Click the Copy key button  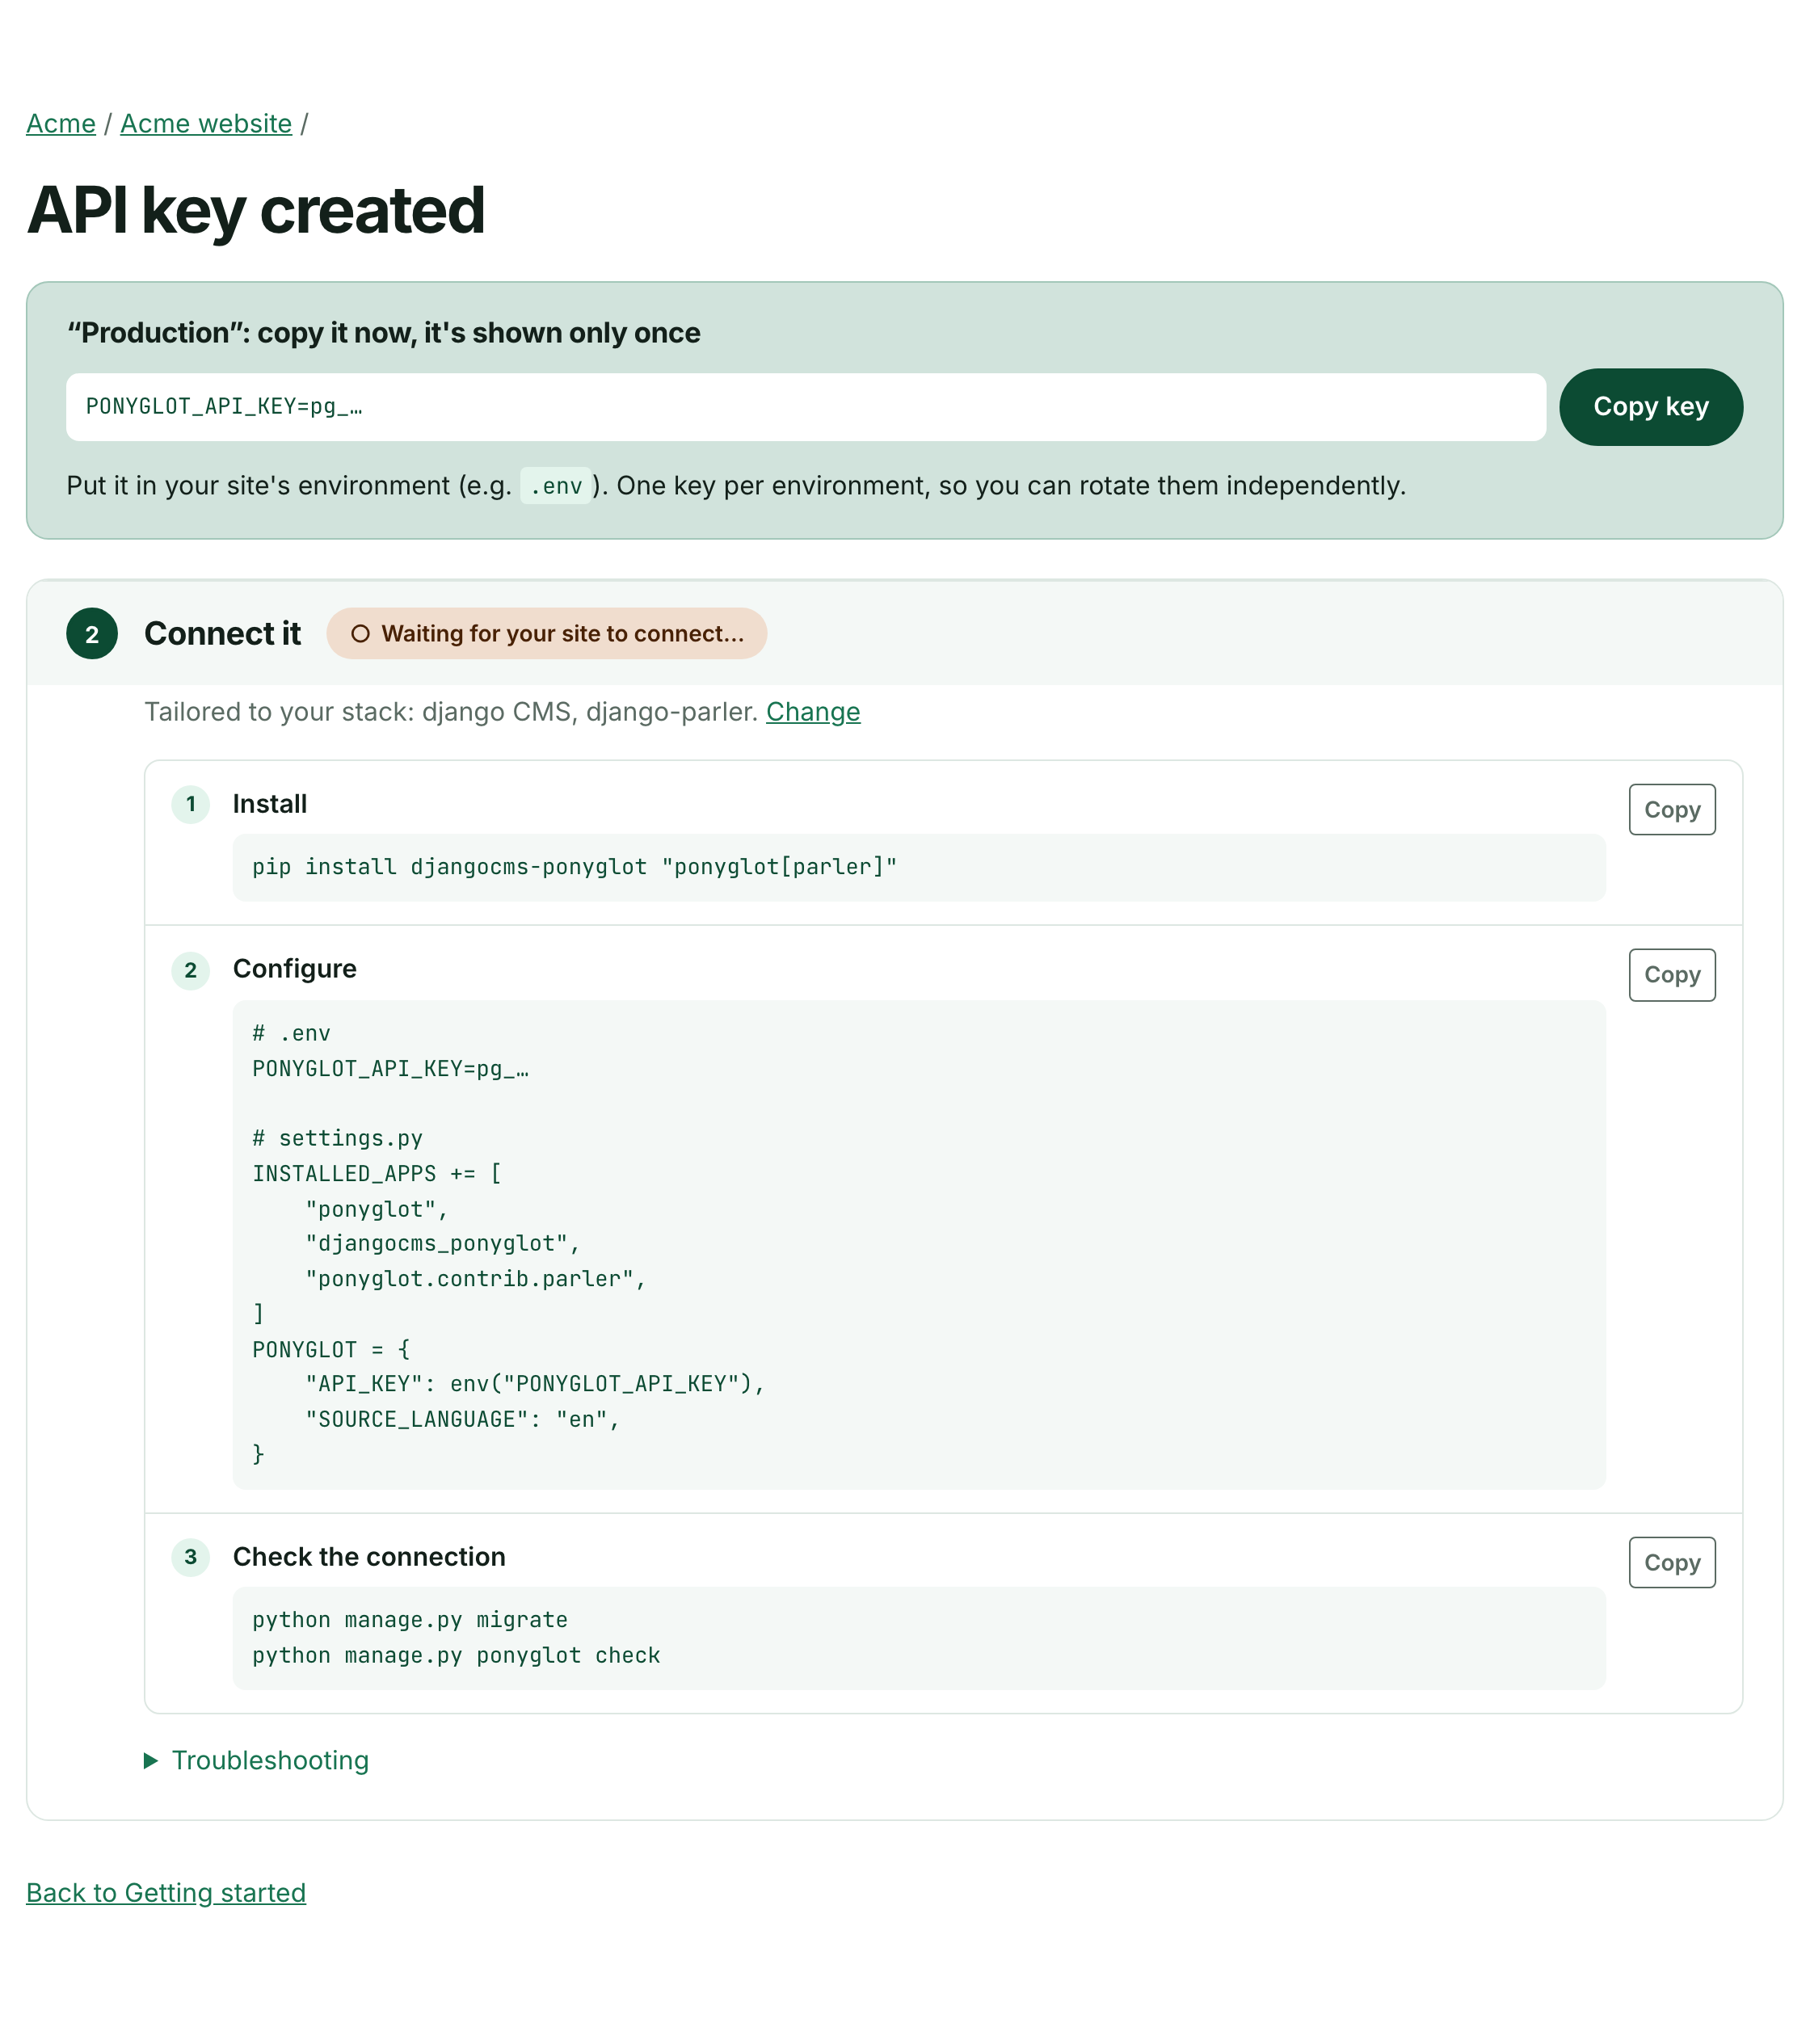tap(1650, 407)
